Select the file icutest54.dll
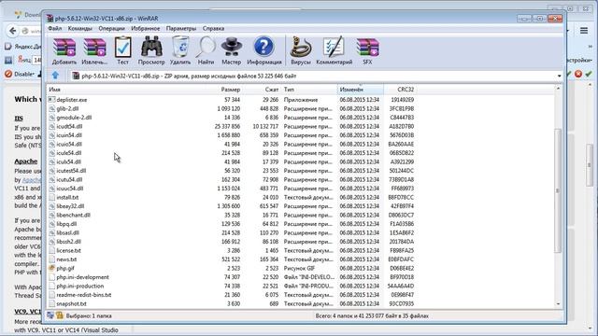 [x=71, y=171]
